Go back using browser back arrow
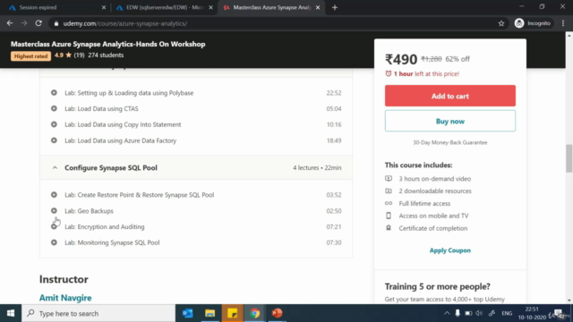The height and width of the screenshot is (322, 573). tap(10, 23)
